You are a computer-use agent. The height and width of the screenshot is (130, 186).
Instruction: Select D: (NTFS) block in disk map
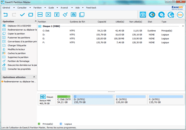[93, 99]
